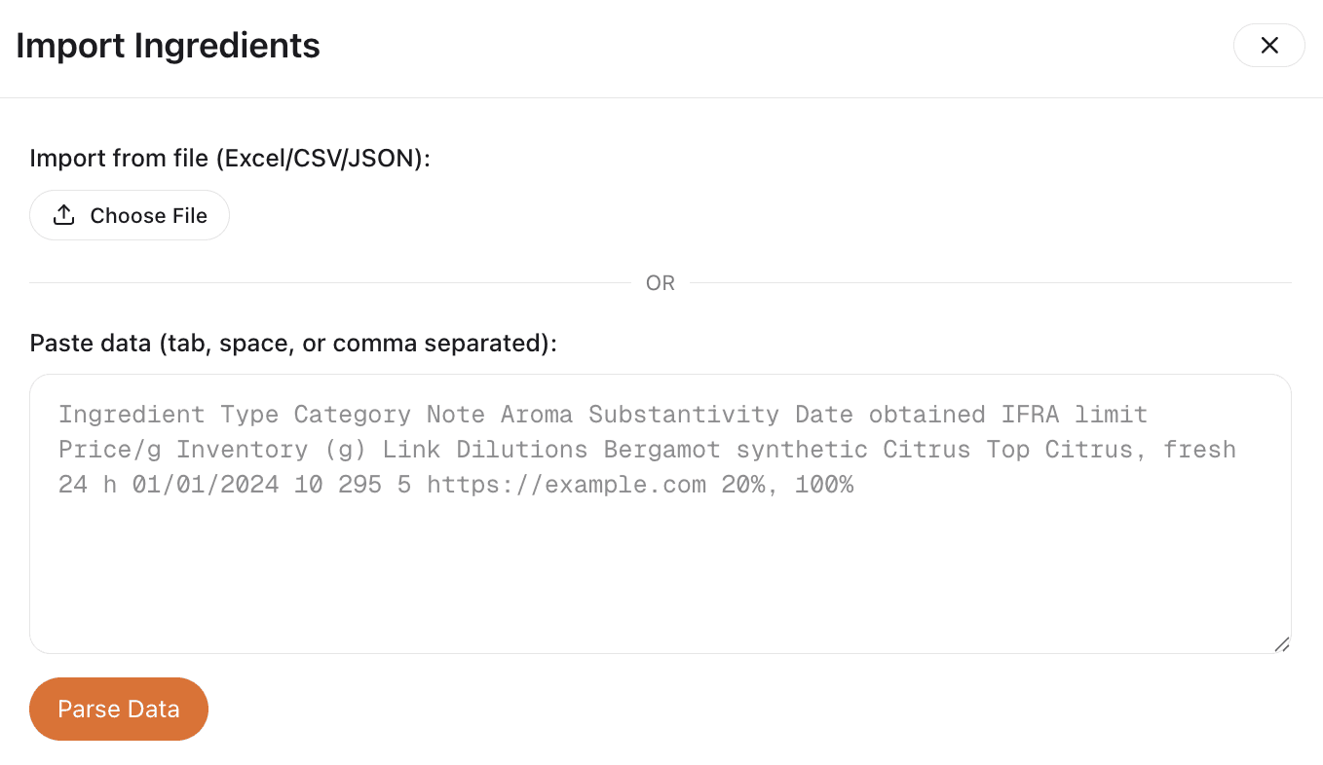
Task: Click the "20%, 100%" dilutions placeholder
Action: (787, 485)
